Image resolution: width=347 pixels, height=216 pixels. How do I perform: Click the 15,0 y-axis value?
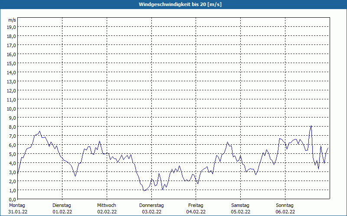click(x=11, y=64)
